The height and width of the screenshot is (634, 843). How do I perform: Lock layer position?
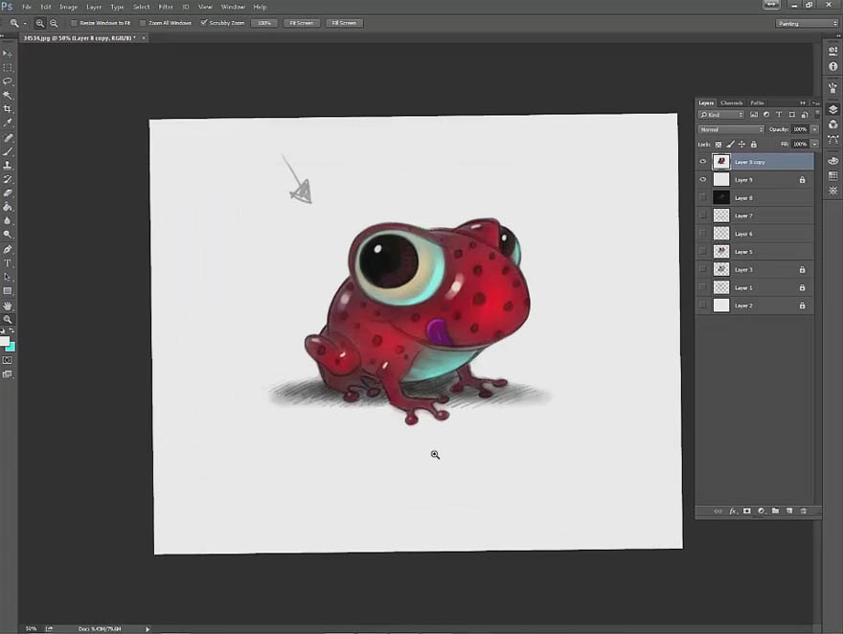point(741,145)
